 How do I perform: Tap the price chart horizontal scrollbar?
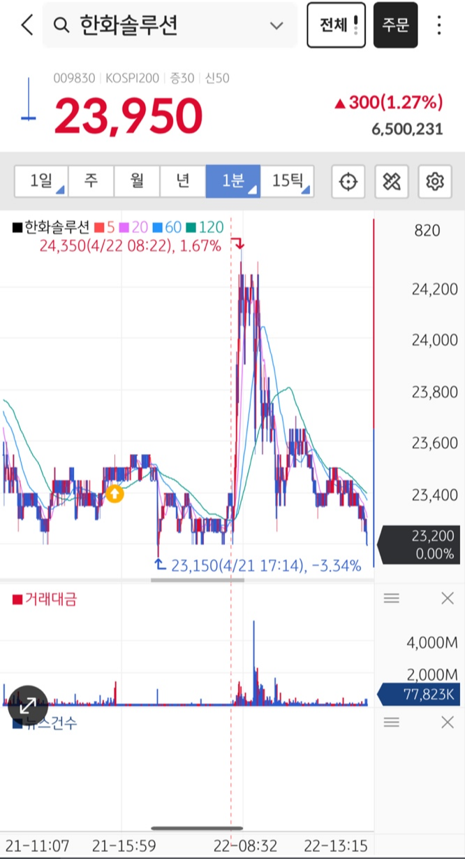pyautogui.click(x=198, y=580)
